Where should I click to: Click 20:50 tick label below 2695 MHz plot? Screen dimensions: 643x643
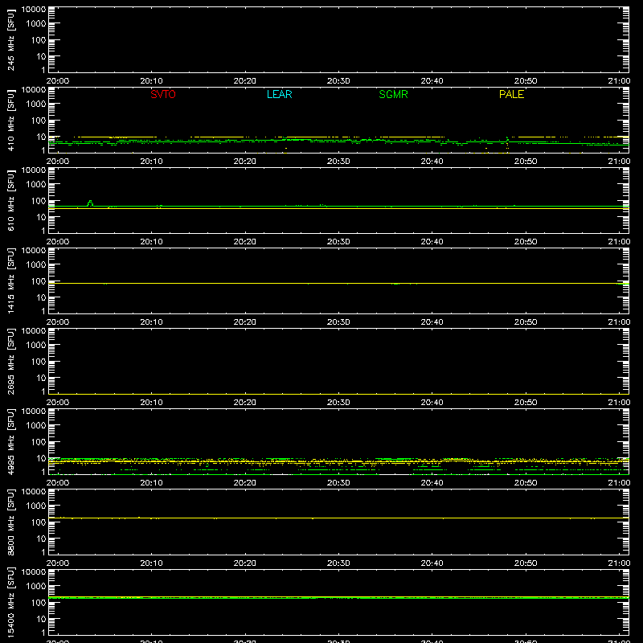pyautogui.click(x=526, y=403)
